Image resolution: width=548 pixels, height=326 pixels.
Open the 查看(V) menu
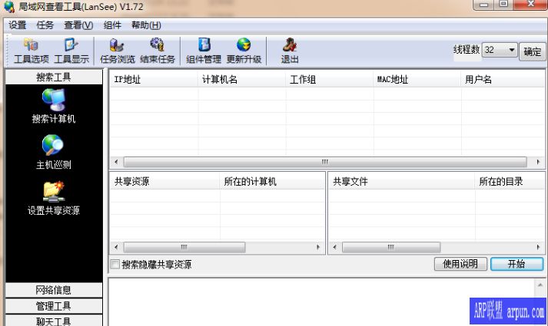(x=78, y=25)
